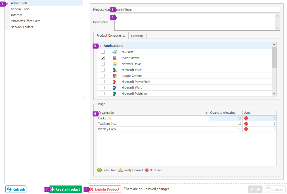Tick the Microsoft PowerPoint checkbox
The height and width of the screenshot is (194, 287).
(x=103, y=82)
